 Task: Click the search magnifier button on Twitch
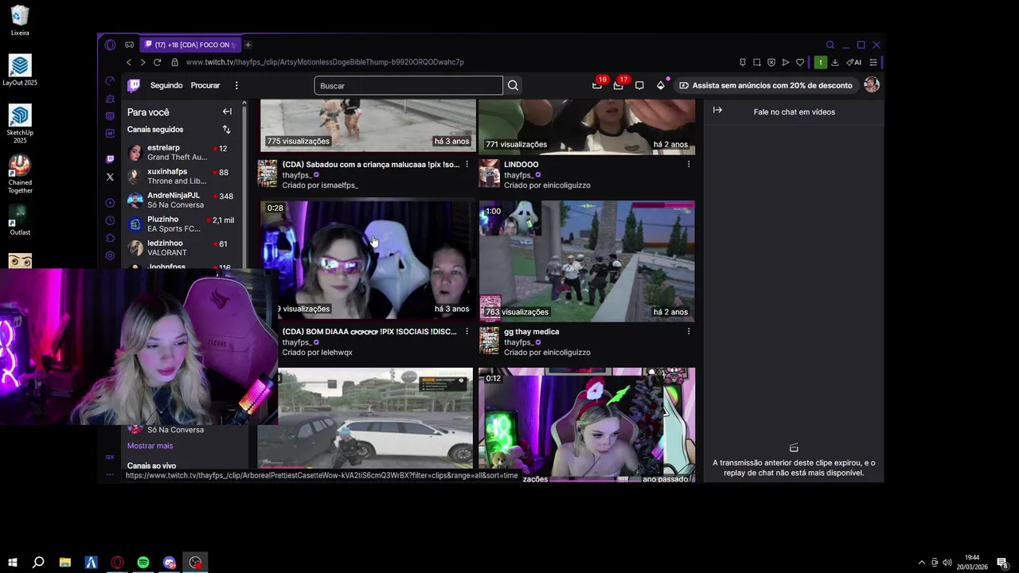tap(513, 85)
